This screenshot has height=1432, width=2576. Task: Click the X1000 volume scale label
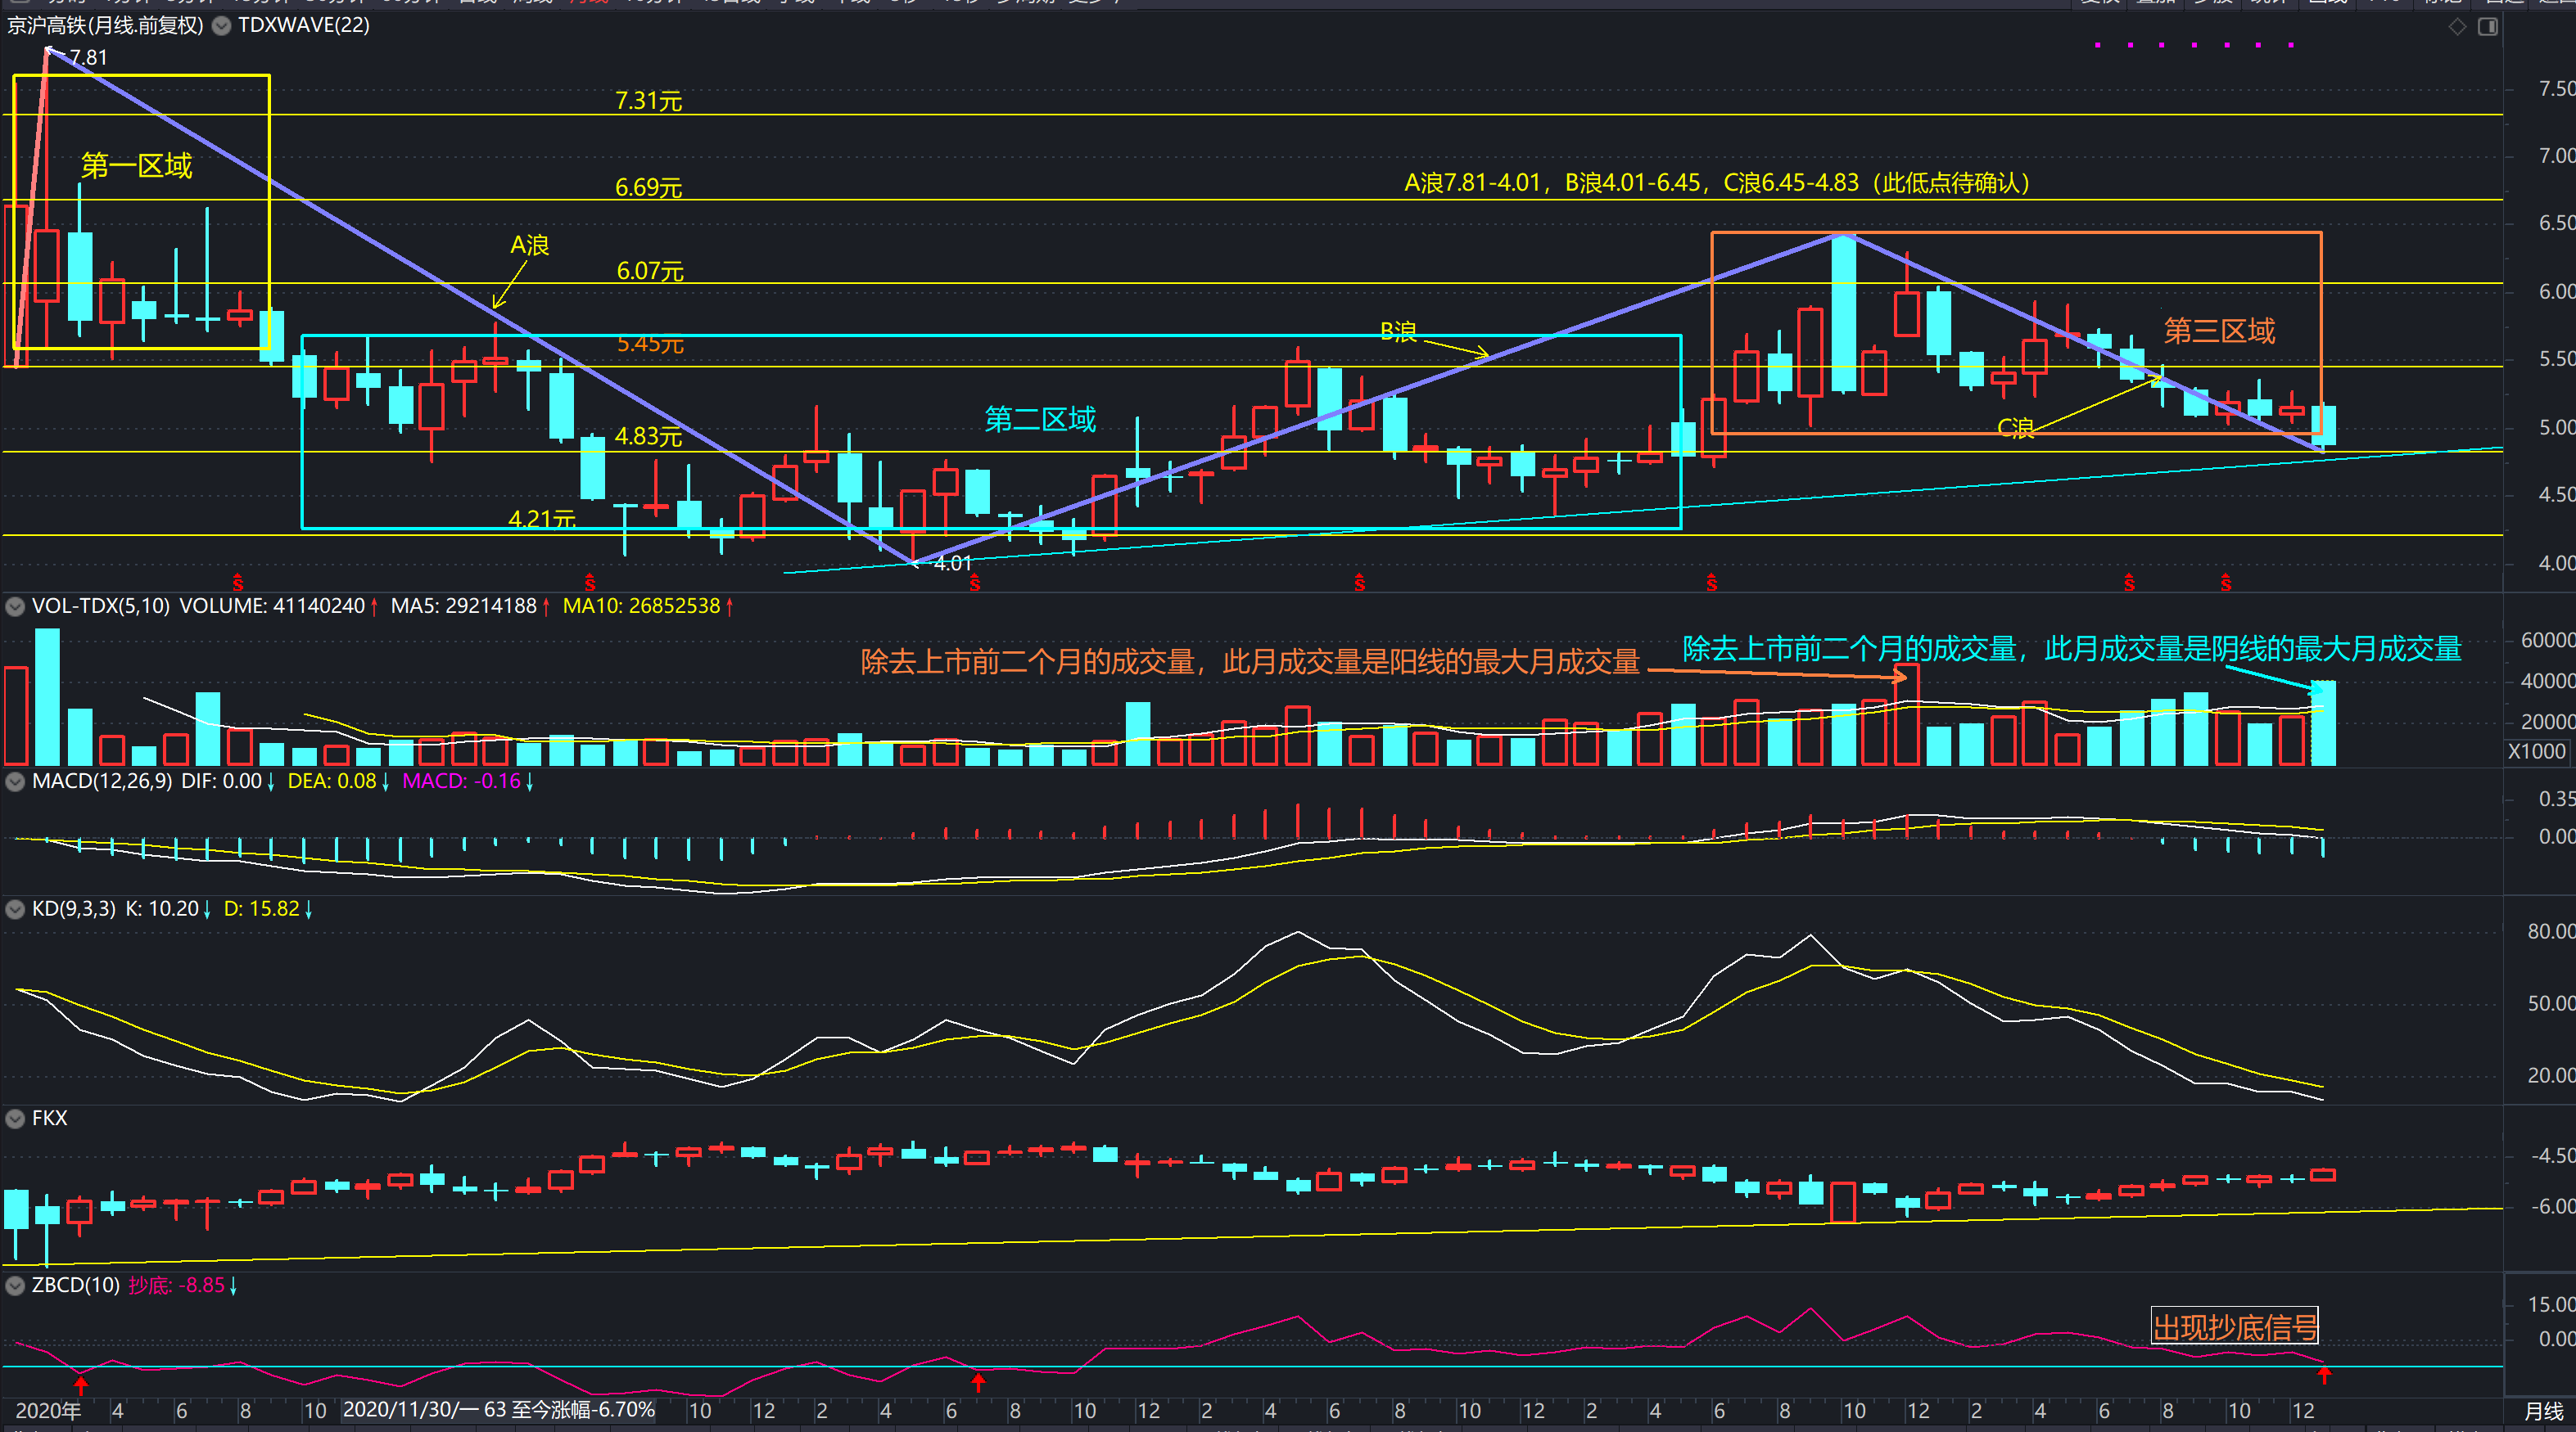click(x=2536, y=751)
